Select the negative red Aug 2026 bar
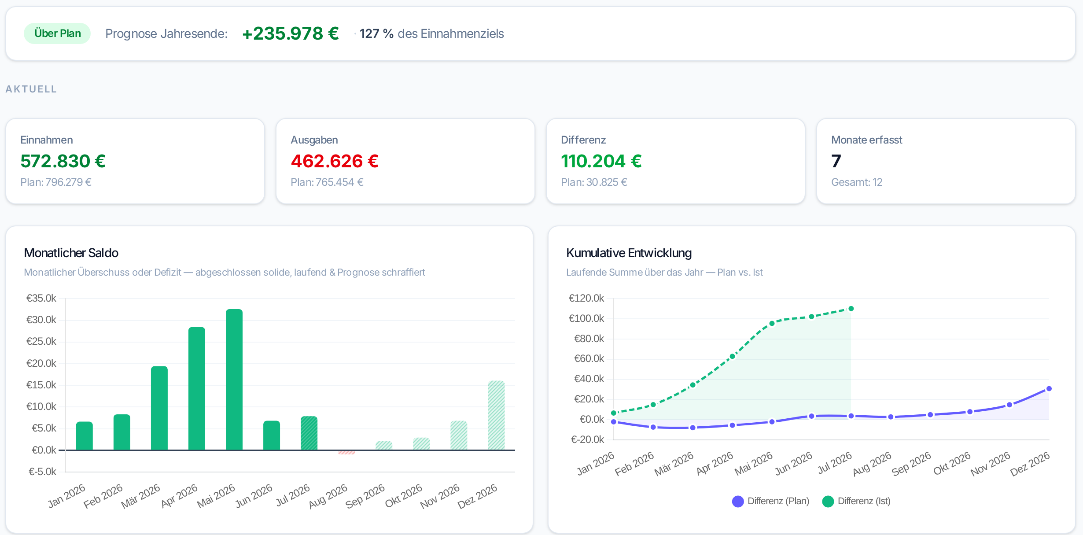 346,452
